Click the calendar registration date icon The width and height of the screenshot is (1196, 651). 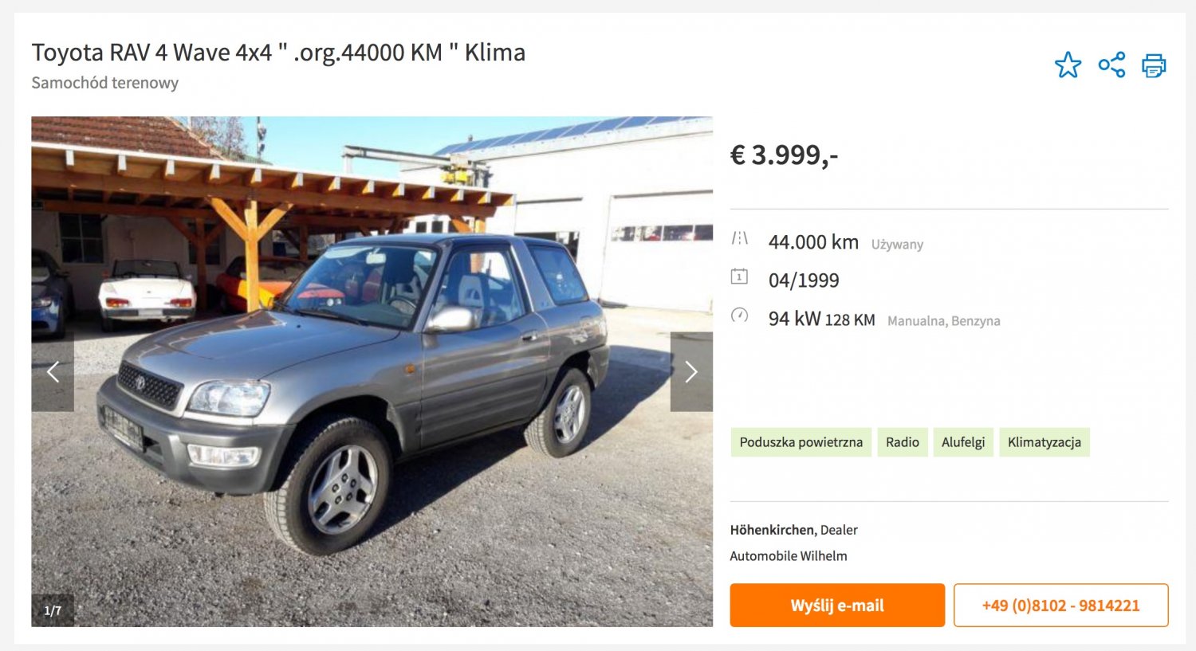739,276
